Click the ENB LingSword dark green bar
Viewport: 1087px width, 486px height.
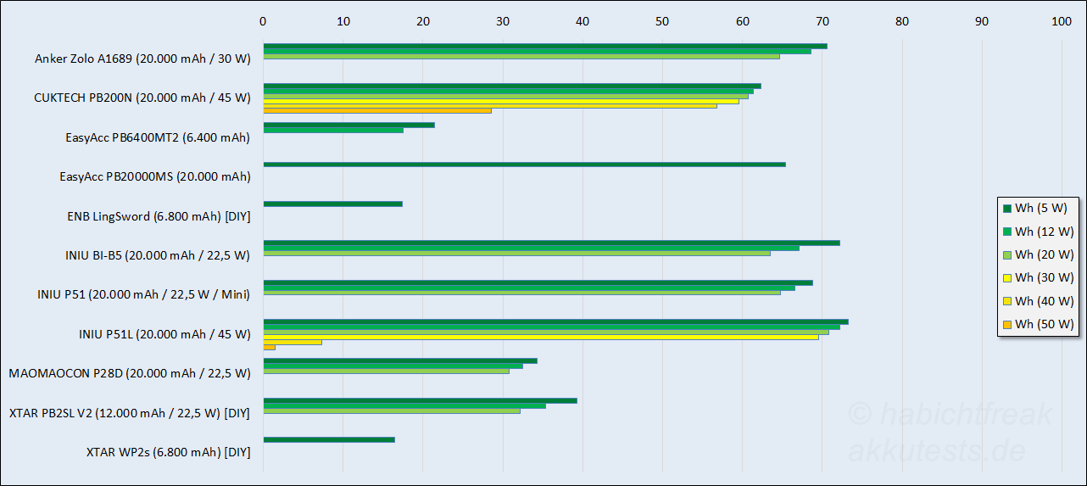point(332,204)
